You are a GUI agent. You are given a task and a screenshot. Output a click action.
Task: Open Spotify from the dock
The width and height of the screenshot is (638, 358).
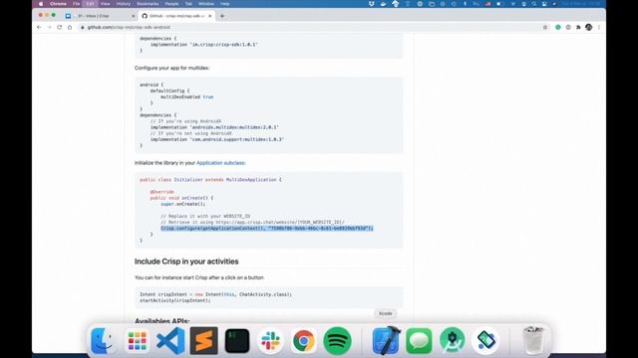[337, 340]
